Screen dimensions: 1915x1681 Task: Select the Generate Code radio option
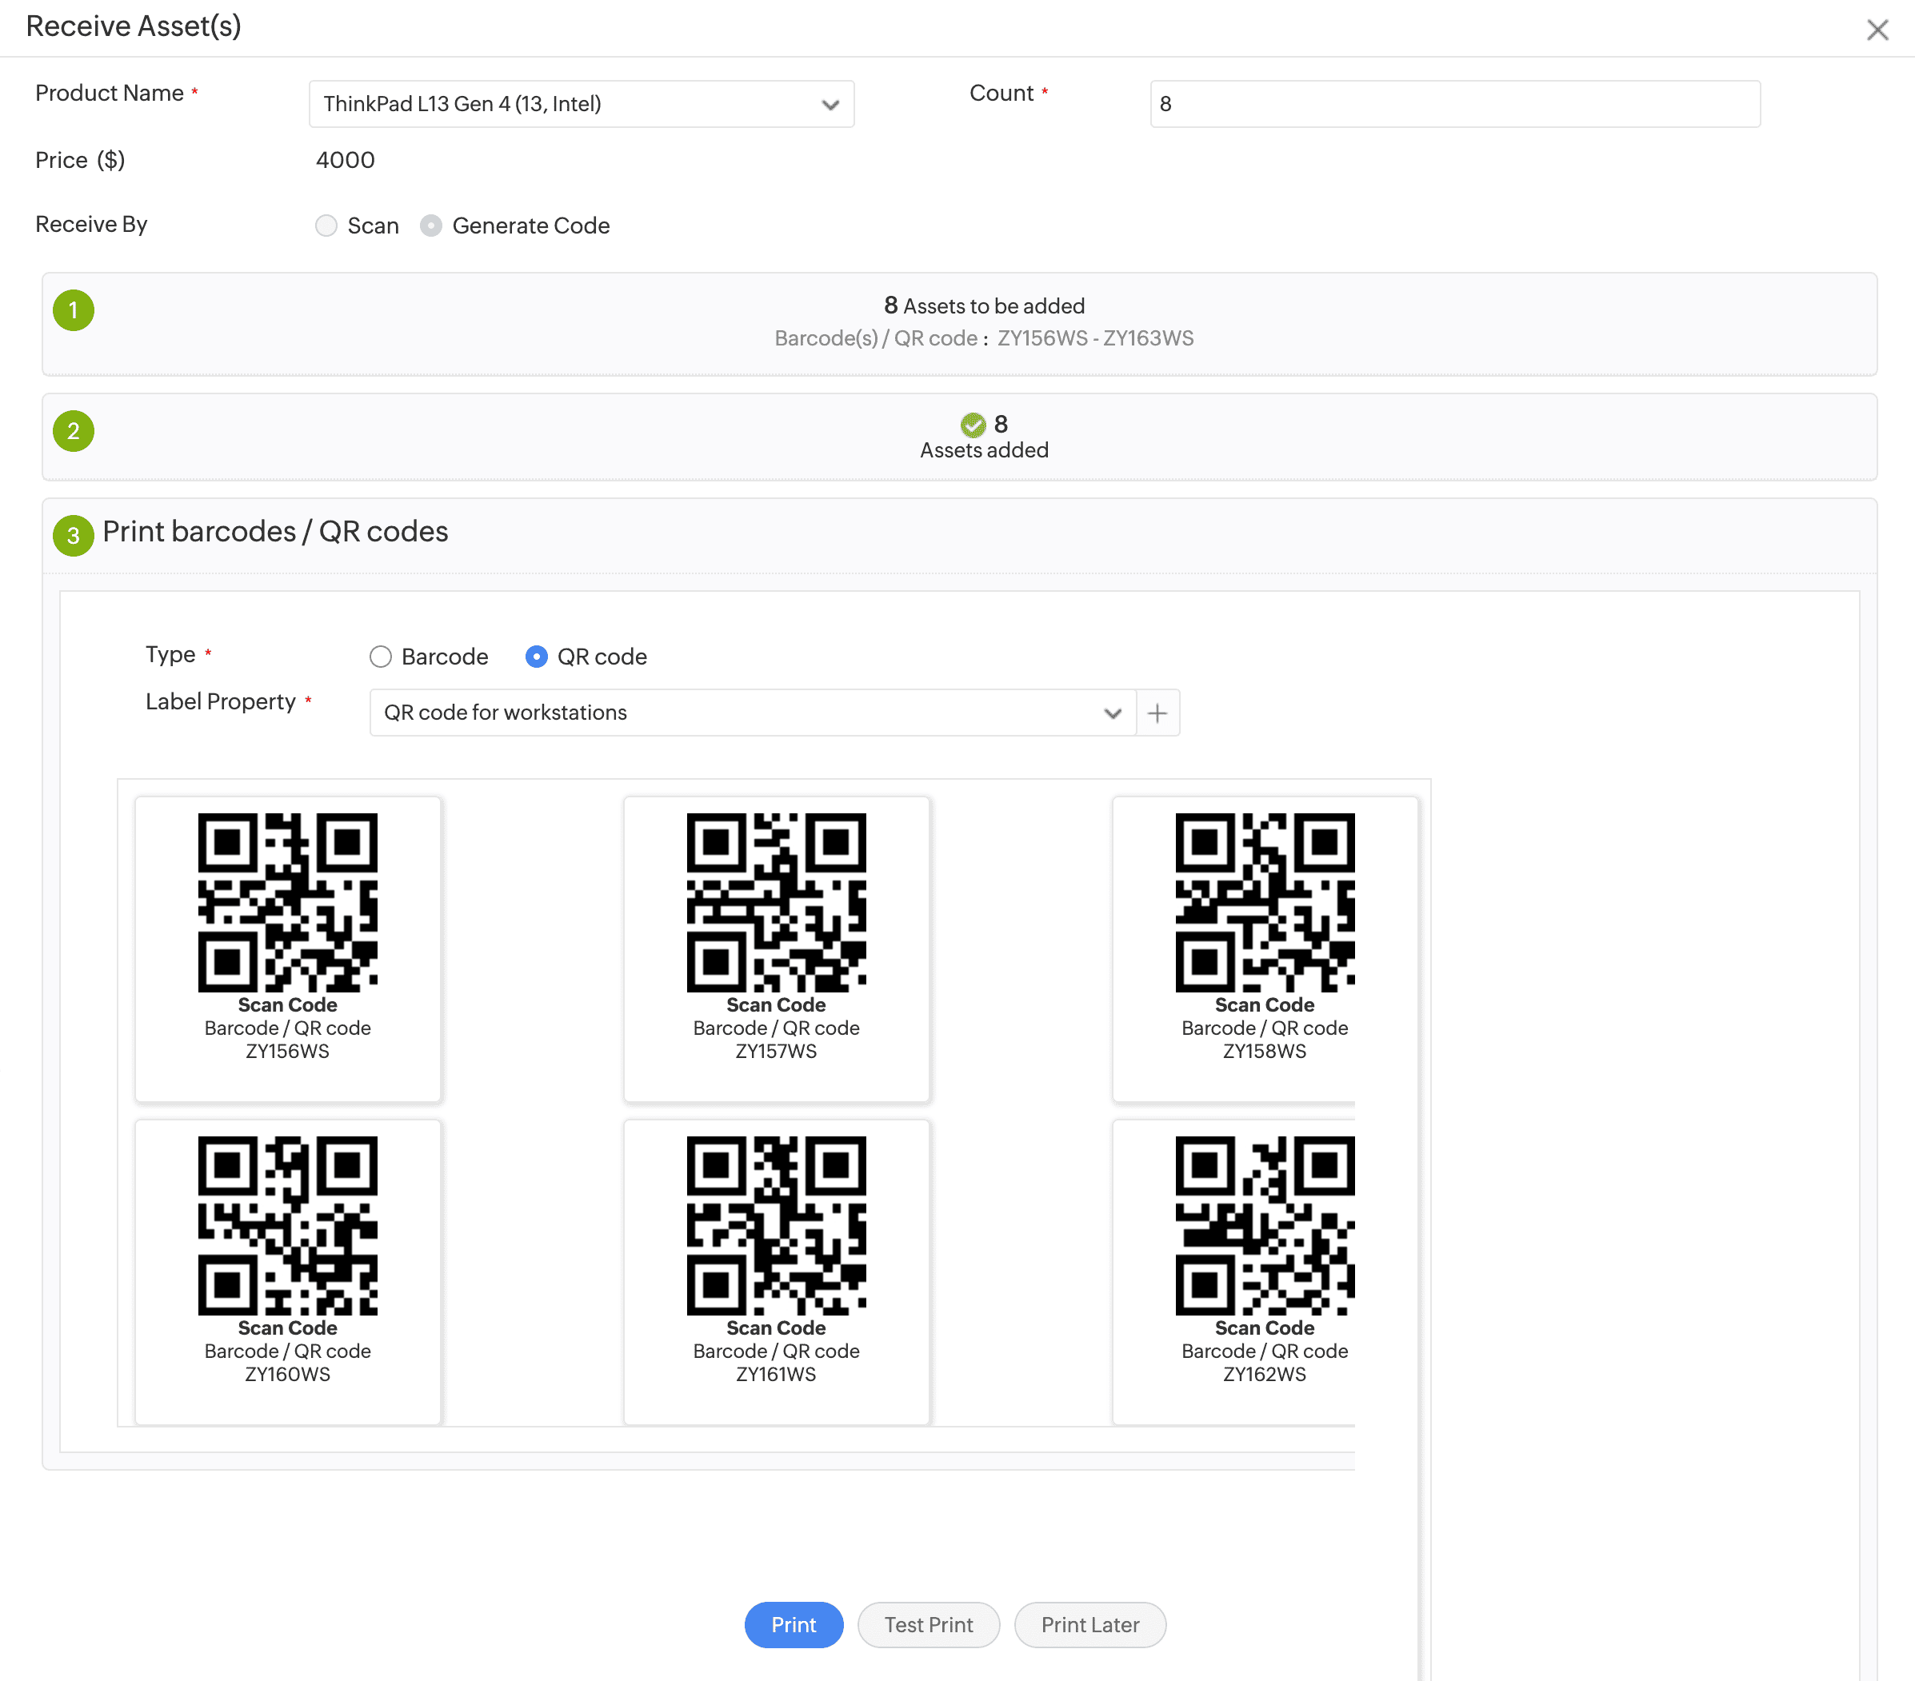[x=431, y=226]
